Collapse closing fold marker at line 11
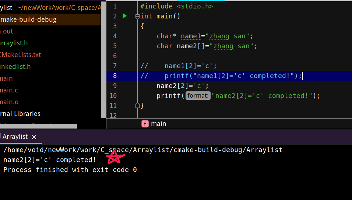352x200 pixels. (x=137, y=105)
